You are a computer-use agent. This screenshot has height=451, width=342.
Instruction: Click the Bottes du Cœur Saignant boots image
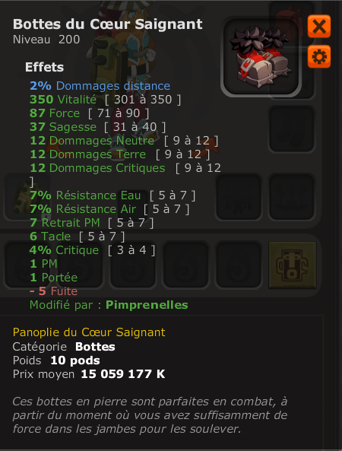tap(261, 57)
